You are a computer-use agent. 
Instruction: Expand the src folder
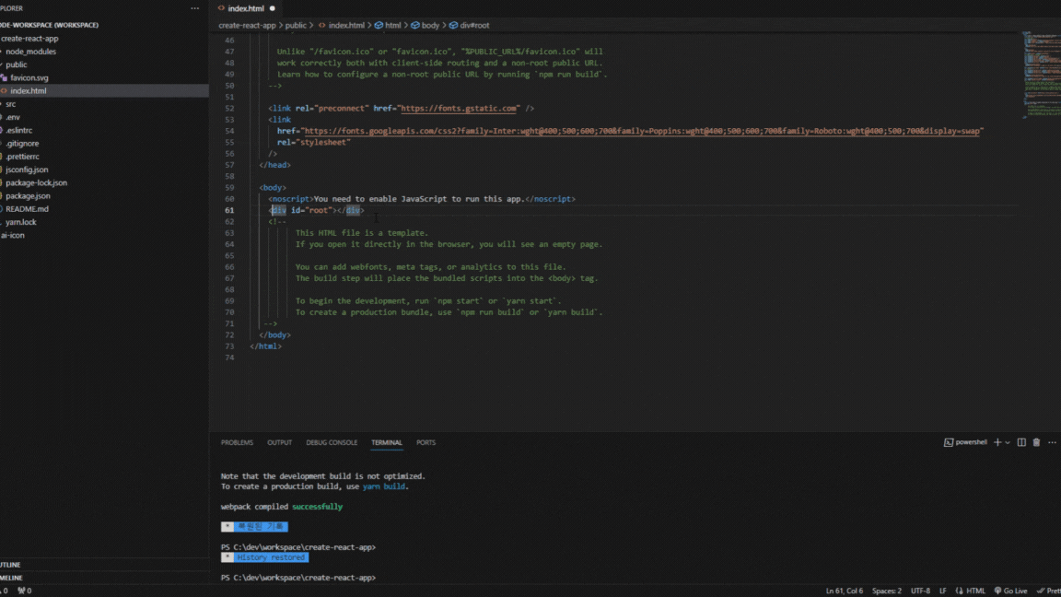(11, 104)
